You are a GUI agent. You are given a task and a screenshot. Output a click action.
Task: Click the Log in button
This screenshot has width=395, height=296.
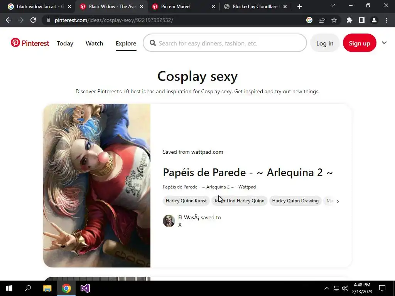click(x=325, y=43)
